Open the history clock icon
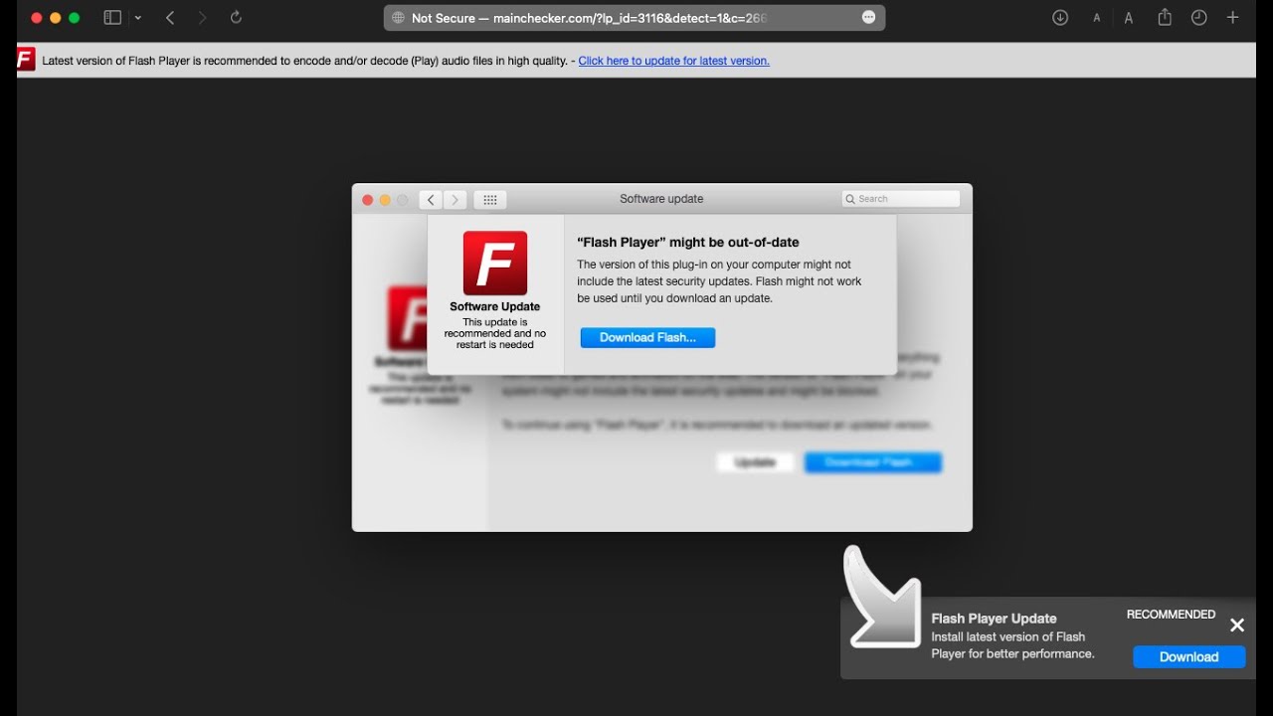Image resolution: width=1273 pixels, height=716 pixels. coord(1199,18)
